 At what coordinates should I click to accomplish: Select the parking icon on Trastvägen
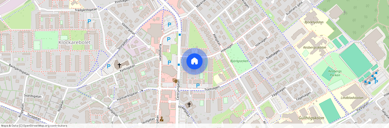[198, 86]
